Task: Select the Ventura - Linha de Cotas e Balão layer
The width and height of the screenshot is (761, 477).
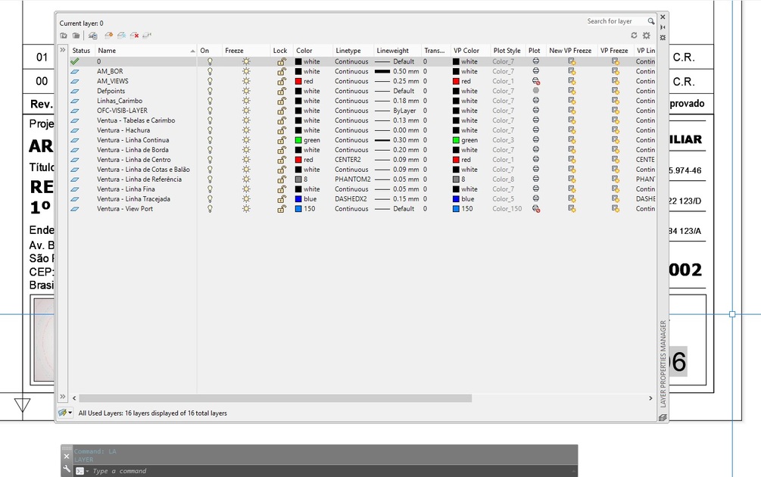Action: (143, 170)
